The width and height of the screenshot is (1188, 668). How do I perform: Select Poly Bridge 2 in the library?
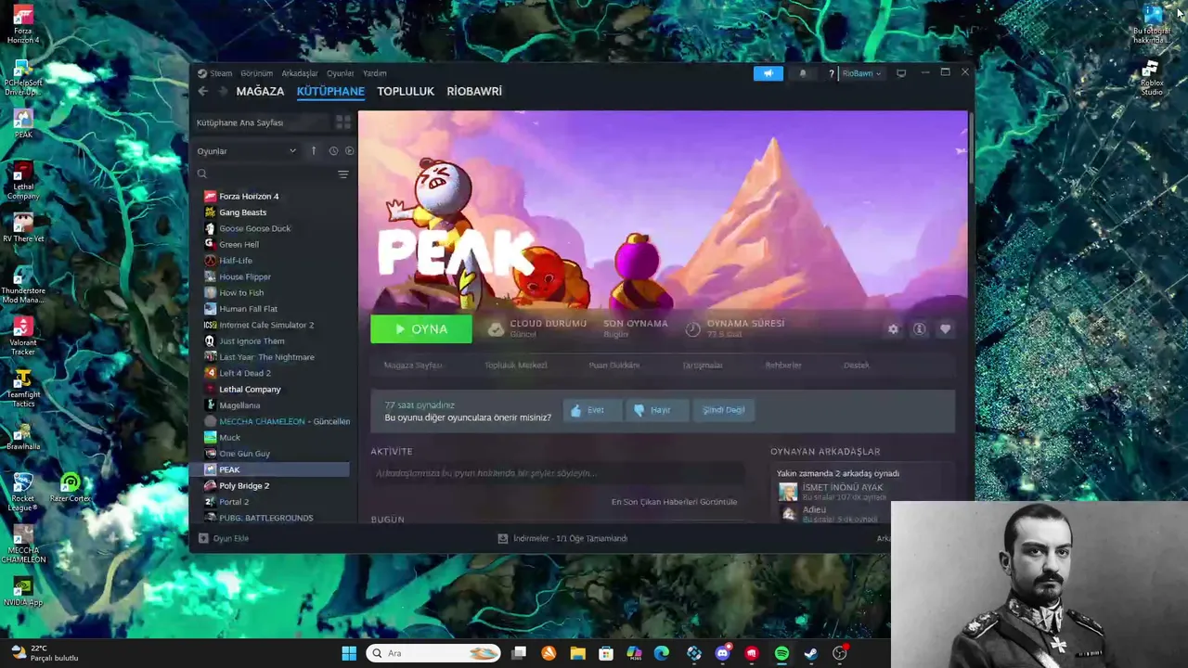[244, 486]
